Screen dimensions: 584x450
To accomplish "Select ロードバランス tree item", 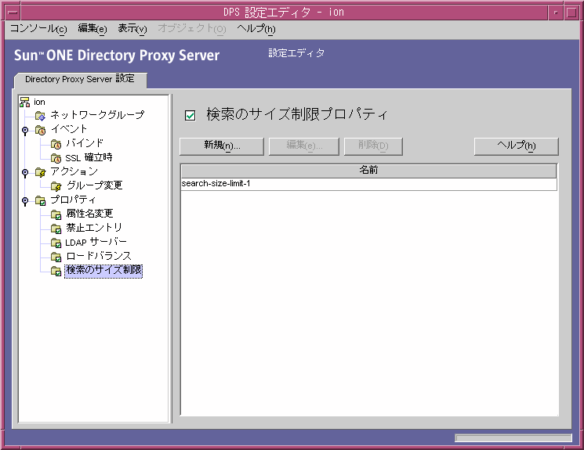I will click(99, 256).
